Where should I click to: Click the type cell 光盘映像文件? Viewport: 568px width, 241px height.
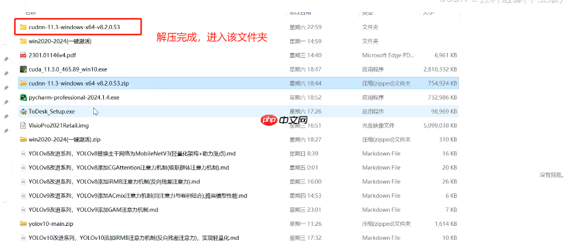click(x=378, y=126)
